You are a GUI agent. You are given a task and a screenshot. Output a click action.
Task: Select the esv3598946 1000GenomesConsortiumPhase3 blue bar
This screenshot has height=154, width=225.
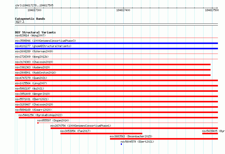pos(116,43)
